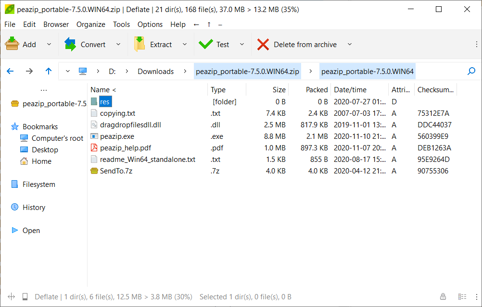
Task: Go up one level with blue up arrow
Action: [49, 71]
